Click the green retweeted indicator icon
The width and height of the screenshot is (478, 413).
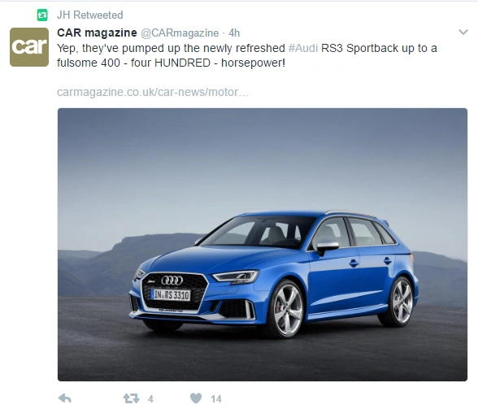tap(42, 15)
